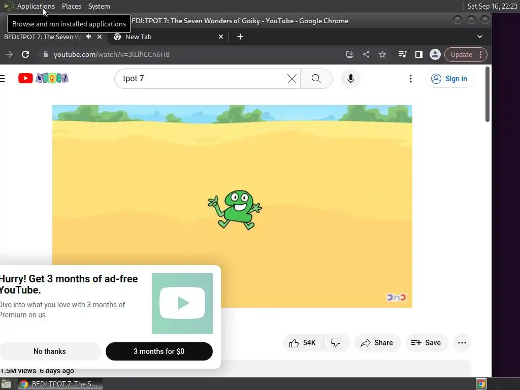Close the New Tab tab
The height and width of the screenshot is (390, 520).
(221, 37)
